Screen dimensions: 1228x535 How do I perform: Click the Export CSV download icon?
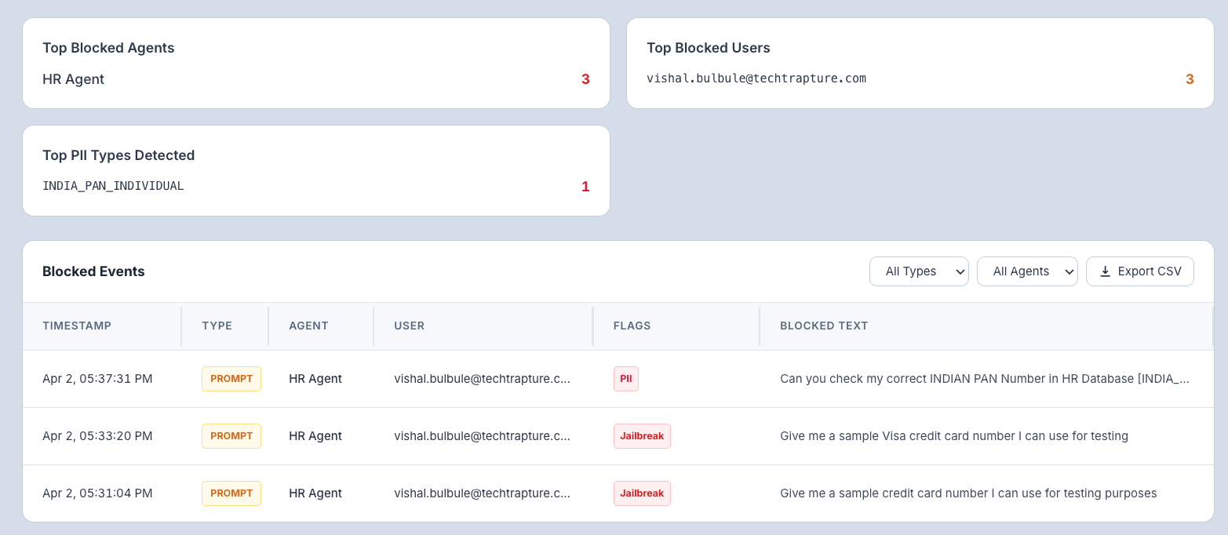1105,271
